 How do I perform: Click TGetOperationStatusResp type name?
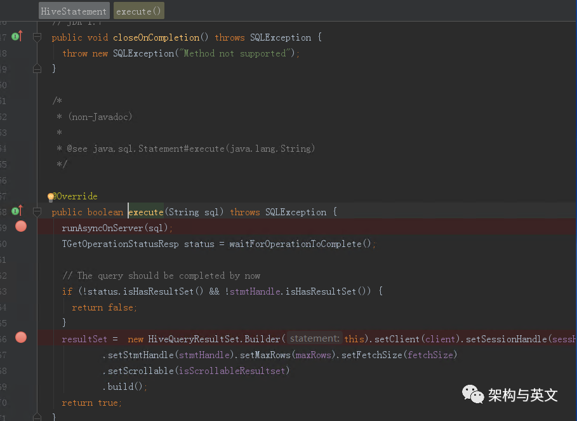[x=121, y=244]
